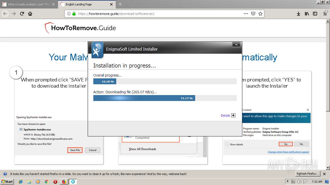The height and width of the screenshot is (185, 330).
Task: Click the HowToRemove.Guide logo
Action: (x=80, y=28)
